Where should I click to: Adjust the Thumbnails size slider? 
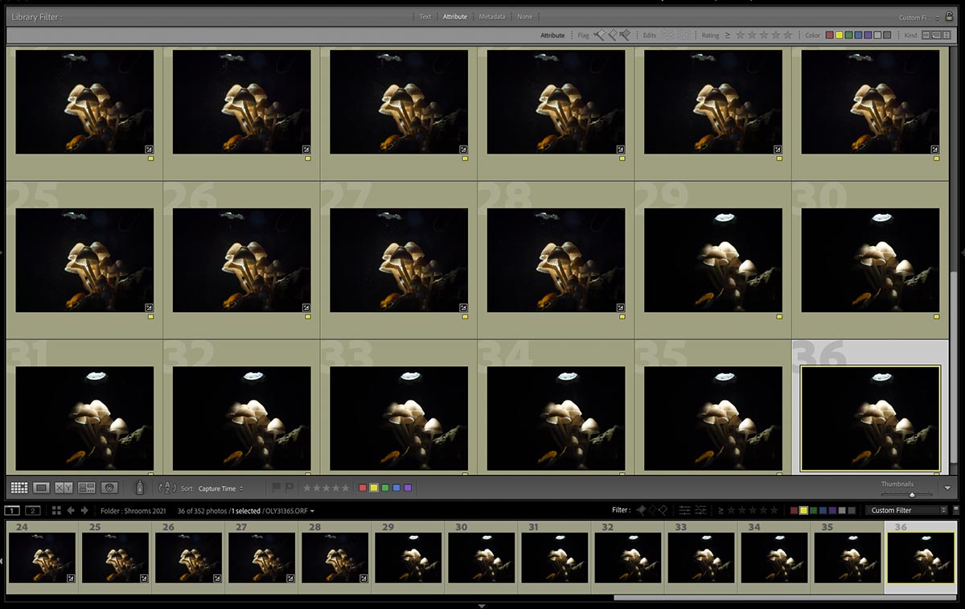point(911,494)
